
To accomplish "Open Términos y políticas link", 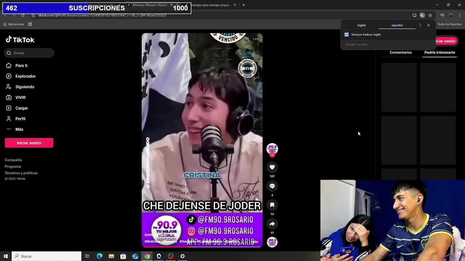I will coord(21,173).
